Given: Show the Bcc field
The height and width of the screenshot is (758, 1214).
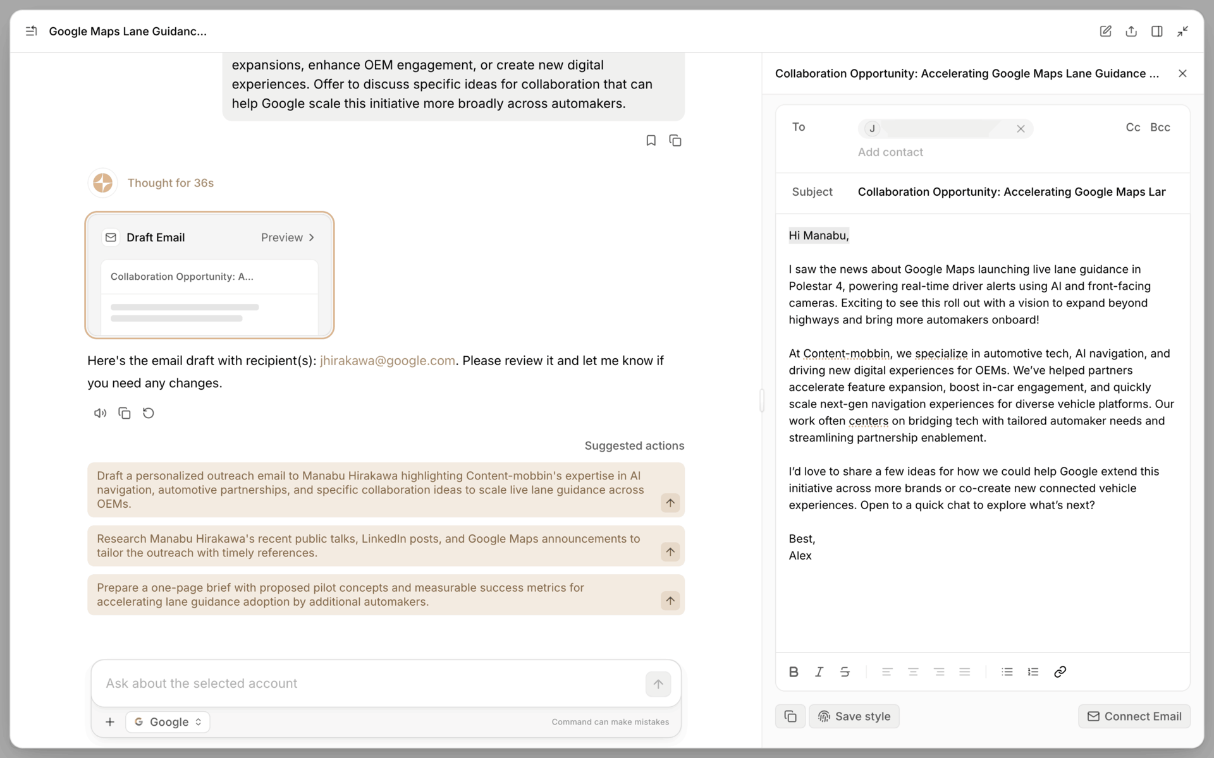Looking at the screenshot, I should pos(1160,128).
